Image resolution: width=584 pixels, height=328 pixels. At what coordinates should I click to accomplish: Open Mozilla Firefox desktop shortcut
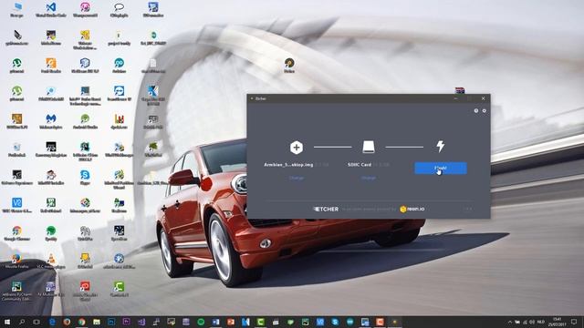point(16,261)
